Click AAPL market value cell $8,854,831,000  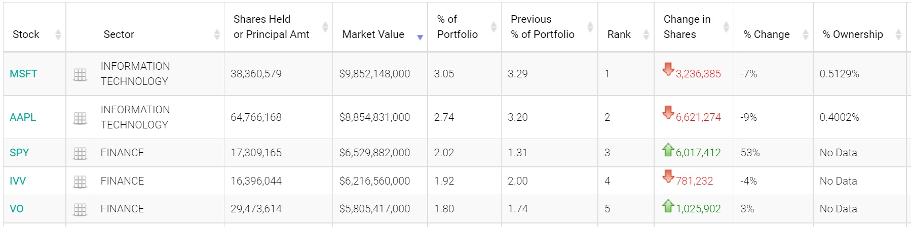pyautogui.click(x=374, y=117)
